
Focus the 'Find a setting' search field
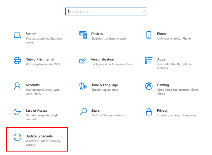click(103, 12)
